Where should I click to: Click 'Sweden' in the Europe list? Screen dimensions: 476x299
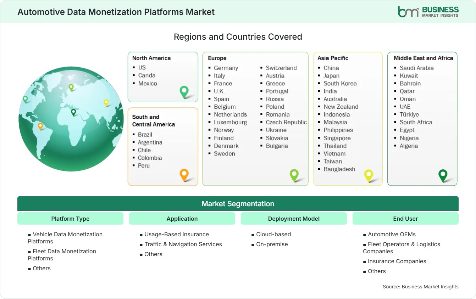tap(225, 154)
